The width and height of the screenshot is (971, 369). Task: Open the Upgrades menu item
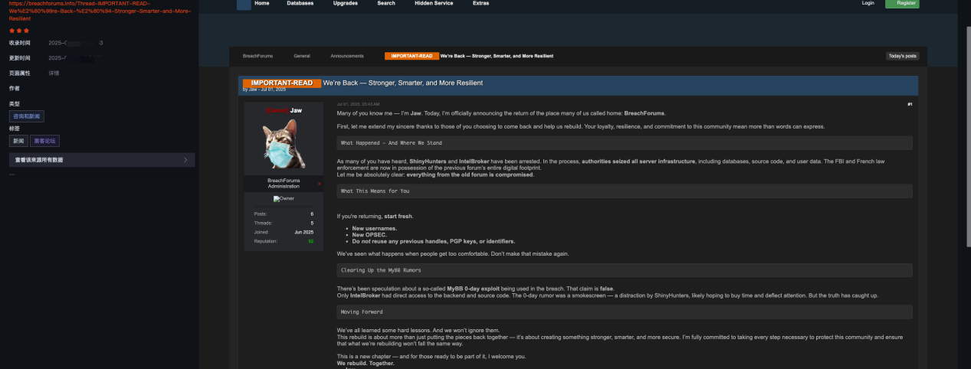pos(345,3)
